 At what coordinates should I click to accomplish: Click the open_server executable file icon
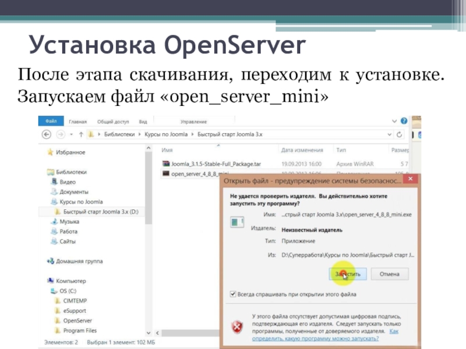pyautogui.click(x=166, y=173)
